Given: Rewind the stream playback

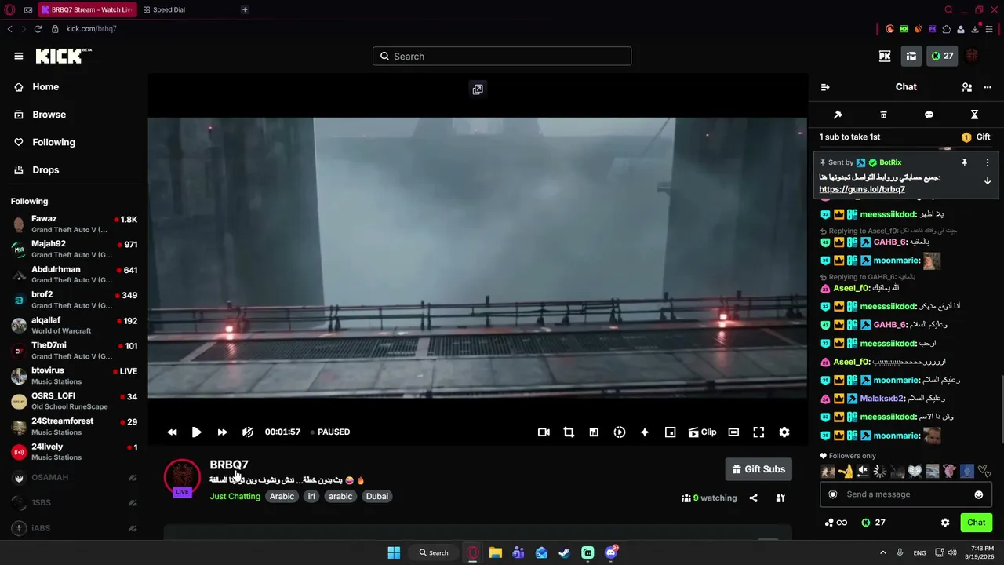Looking at the screenshot, I should pyautogui.click(x=172, y=432).
